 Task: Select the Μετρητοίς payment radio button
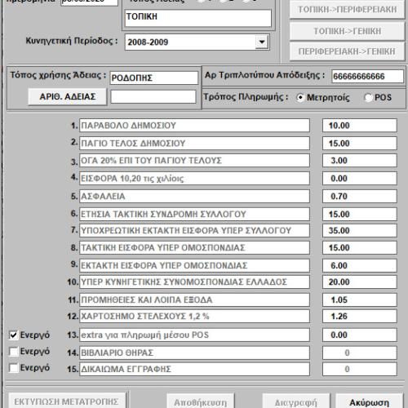pyautogui.click(x=300, y=97)
